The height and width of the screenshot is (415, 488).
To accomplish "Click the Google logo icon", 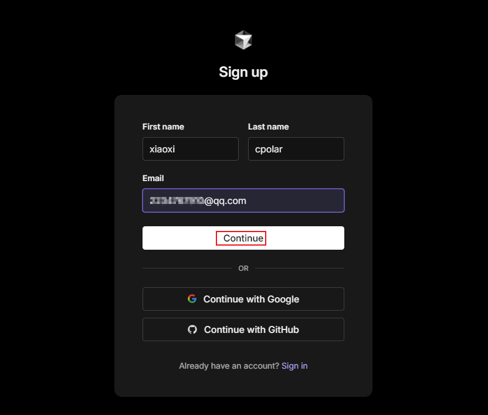I will click(x=192, y=299).
